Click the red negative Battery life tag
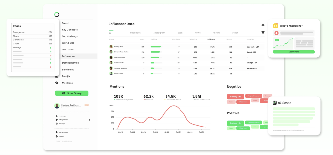 pyautogui.click(x=235, y=97)
